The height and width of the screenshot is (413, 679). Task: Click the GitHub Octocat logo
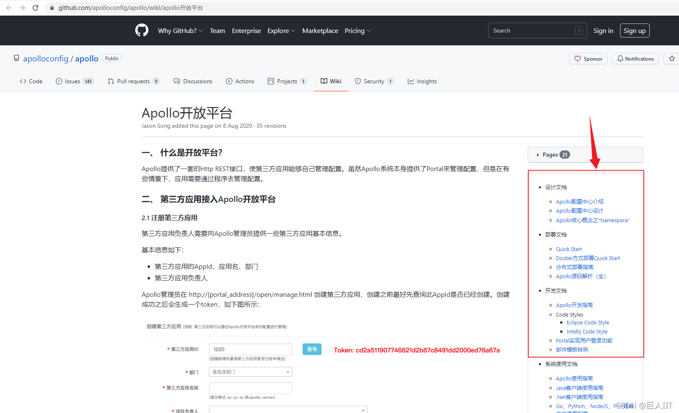(141, 30)
